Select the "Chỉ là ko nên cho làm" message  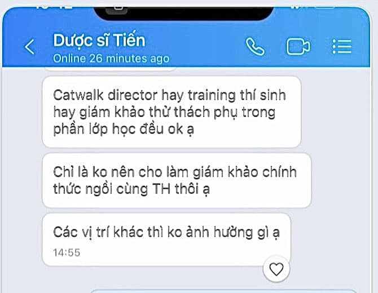coord(177,180)
